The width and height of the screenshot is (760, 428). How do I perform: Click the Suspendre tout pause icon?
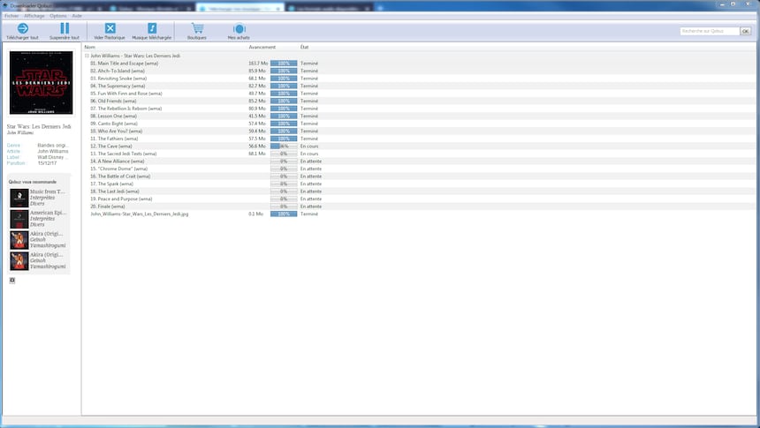[65, 28]
